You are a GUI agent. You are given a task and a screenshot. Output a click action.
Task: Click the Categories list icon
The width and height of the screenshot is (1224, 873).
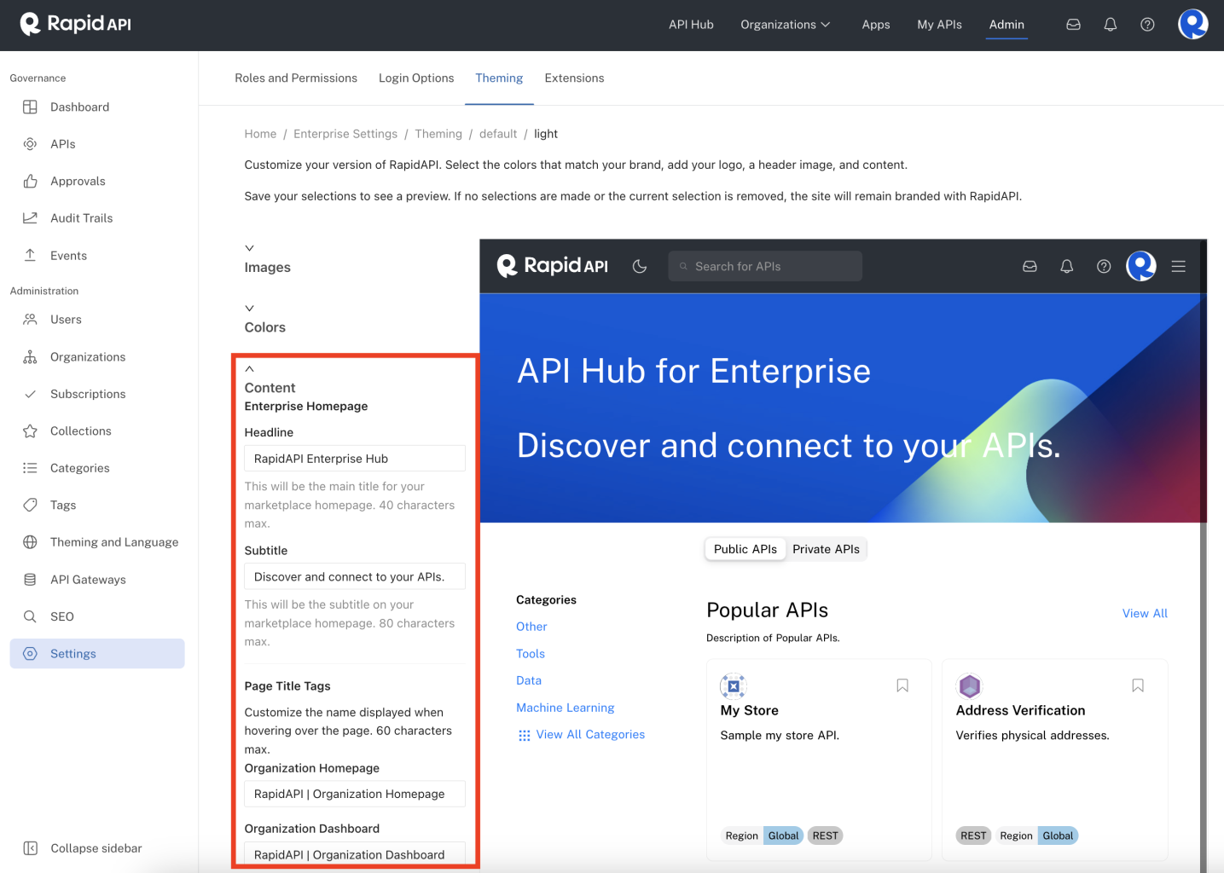[x=30, y=468]
